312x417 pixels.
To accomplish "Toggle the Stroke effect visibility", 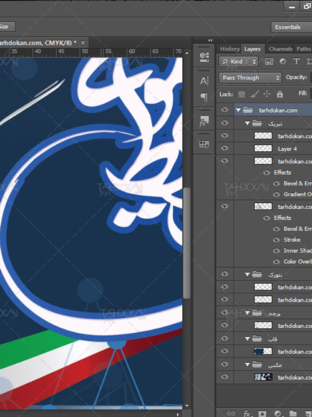I will (x=276, y=239).
